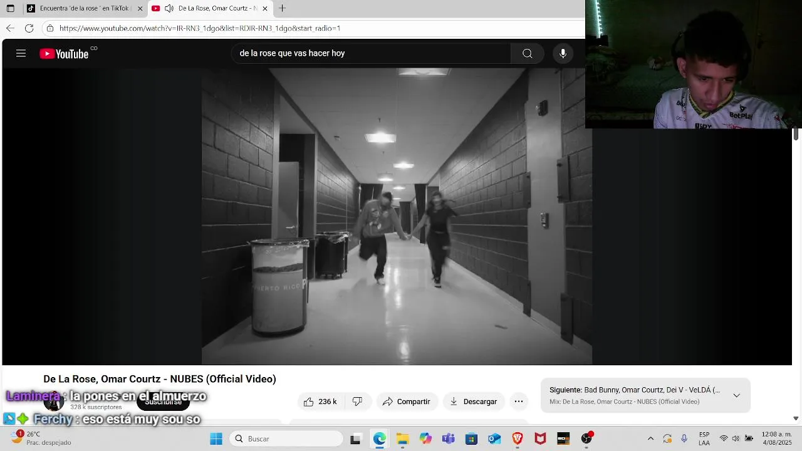
Task: Reload the page with the refresh icon
Action: pos(29,28)
